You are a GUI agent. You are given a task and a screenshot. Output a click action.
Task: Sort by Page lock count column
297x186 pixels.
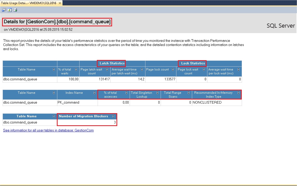pyautogui.click(x=173, y=69)
